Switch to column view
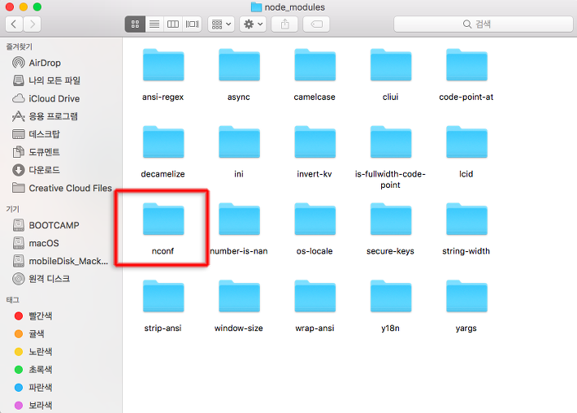 coord(173,24)
